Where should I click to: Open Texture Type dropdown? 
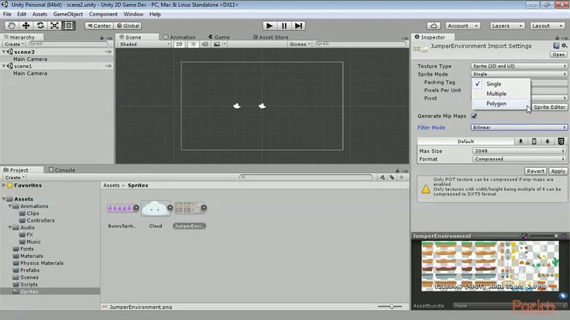click(519, 66)
